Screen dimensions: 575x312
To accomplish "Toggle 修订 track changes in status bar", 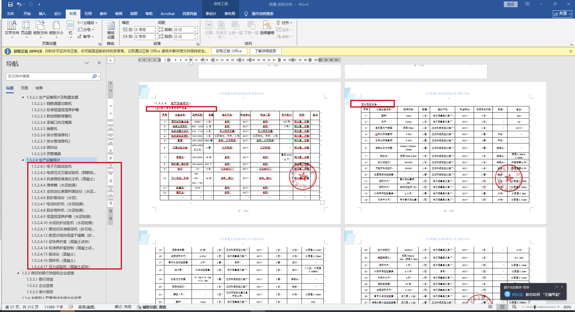I will pyautogui.click(x=123, y=307).
